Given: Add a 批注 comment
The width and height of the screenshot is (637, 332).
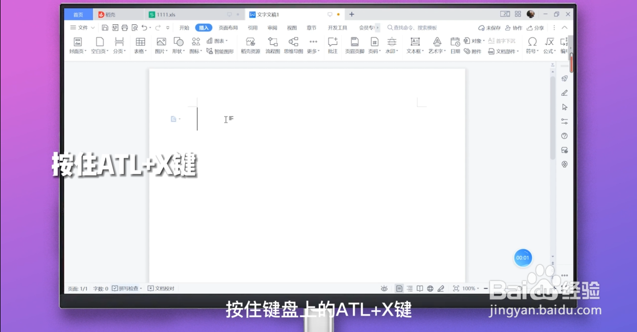Looking at the screenshot, I should pyautogui.click(x=333, y=45).
